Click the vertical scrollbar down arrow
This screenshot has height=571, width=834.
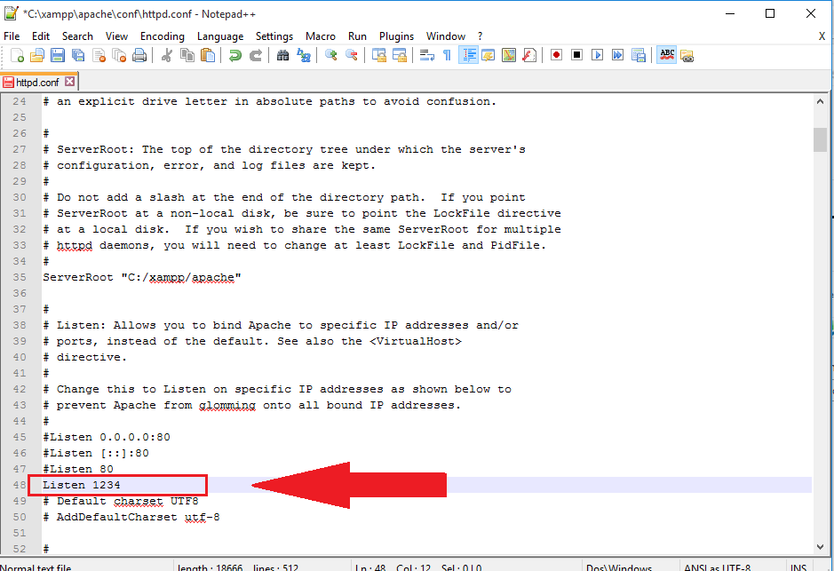820,546
